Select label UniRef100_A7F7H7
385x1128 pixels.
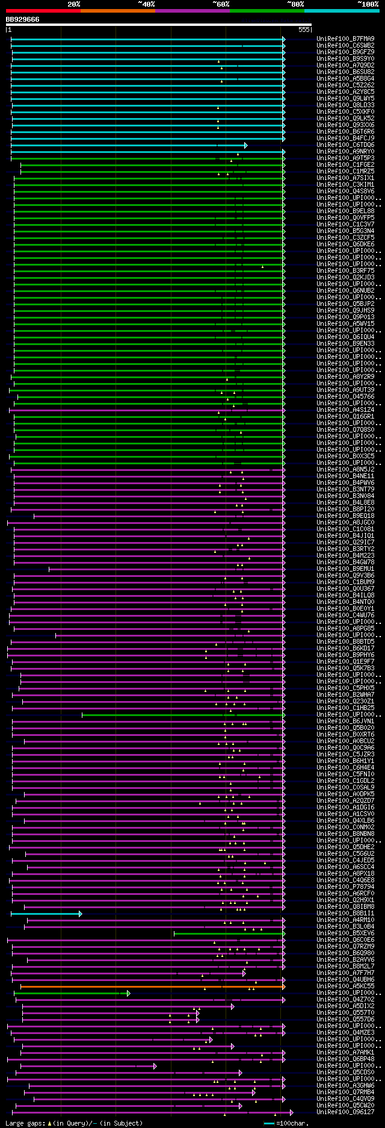click(x=345, y=973)
